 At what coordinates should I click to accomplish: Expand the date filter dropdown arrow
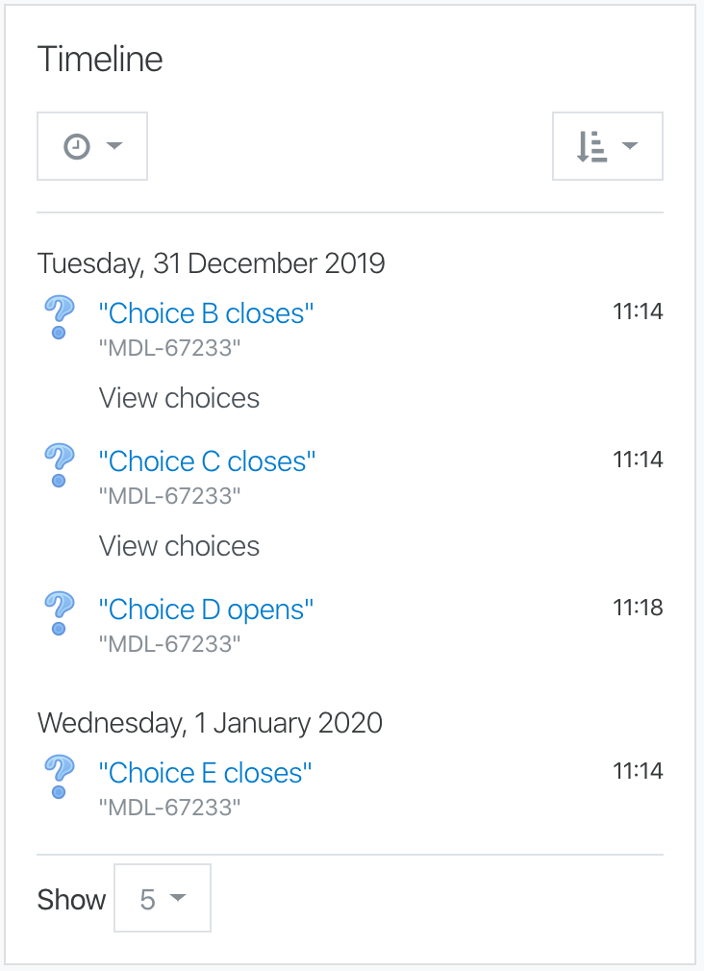coord(114,146)
